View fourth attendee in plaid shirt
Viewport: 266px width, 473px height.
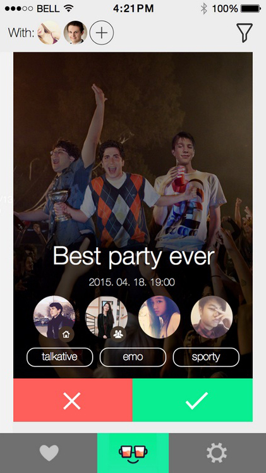click(212, 317)
